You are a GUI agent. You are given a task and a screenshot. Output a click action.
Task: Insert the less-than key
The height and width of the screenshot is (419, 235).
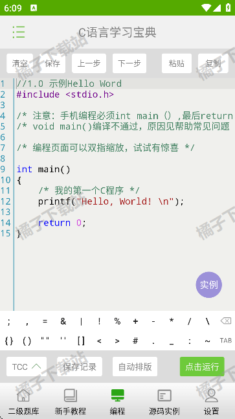[x=99, y=341]
